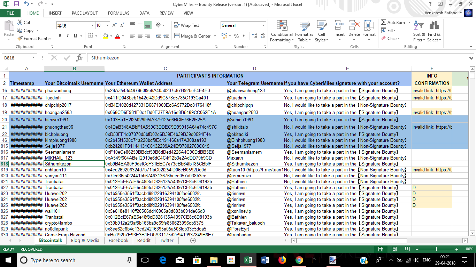The image size is (476, 267).
Task: Open the font size dropdown
Action: point(107,25)
